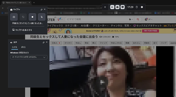The height and width of the screenshot is (97, 176).
Task: Select the 同級生 tag
Action: (147, 43)
